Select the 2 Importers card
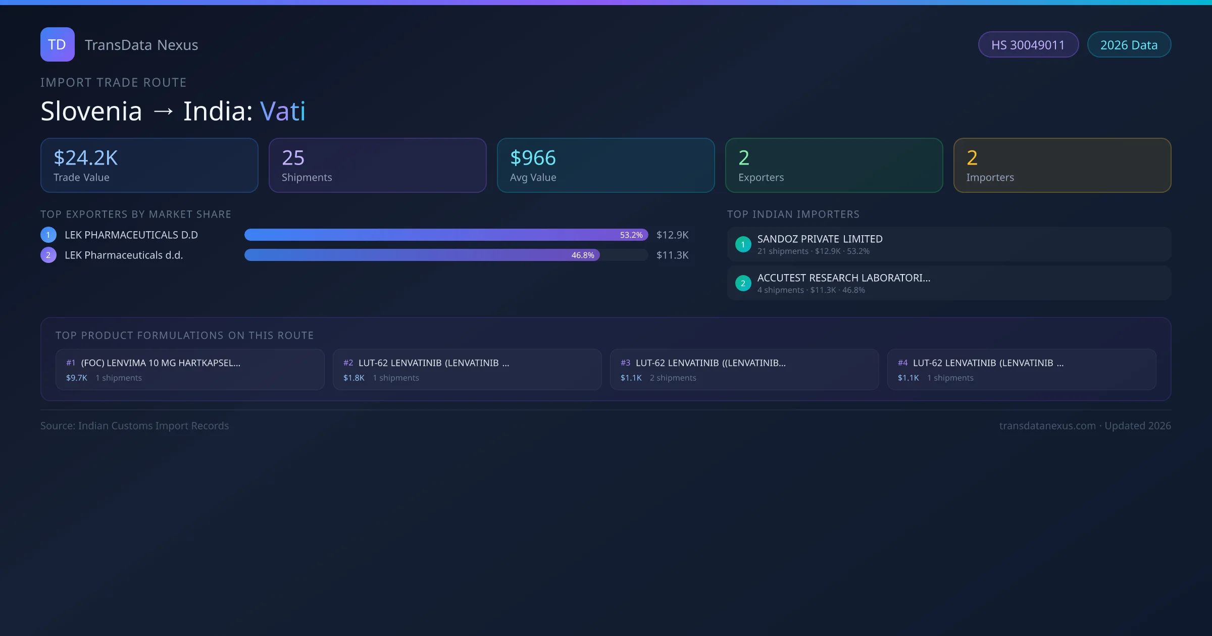Image resolution: width=1212 pixels, height=636 pixels. pos(1062,165)
